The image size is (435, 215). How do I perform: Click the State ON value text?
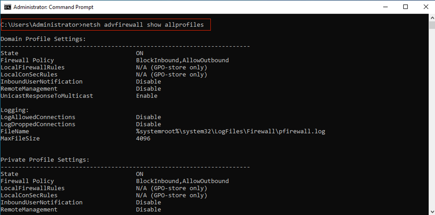click(139, 53)
